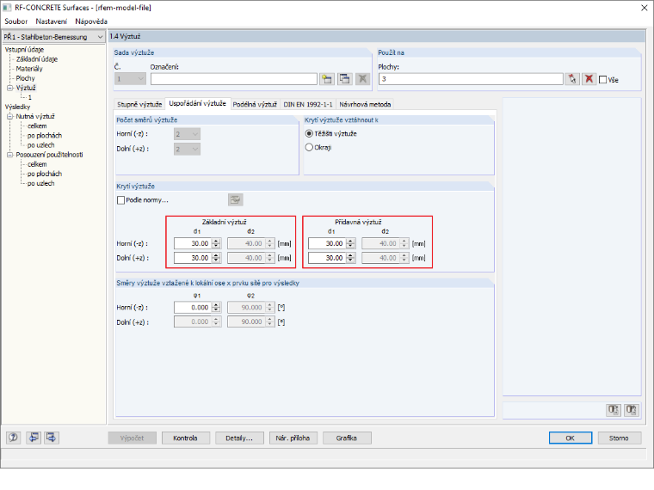Screen dimensions: 654x490
Task: Open help icon at bottom left
Action: 14,438
